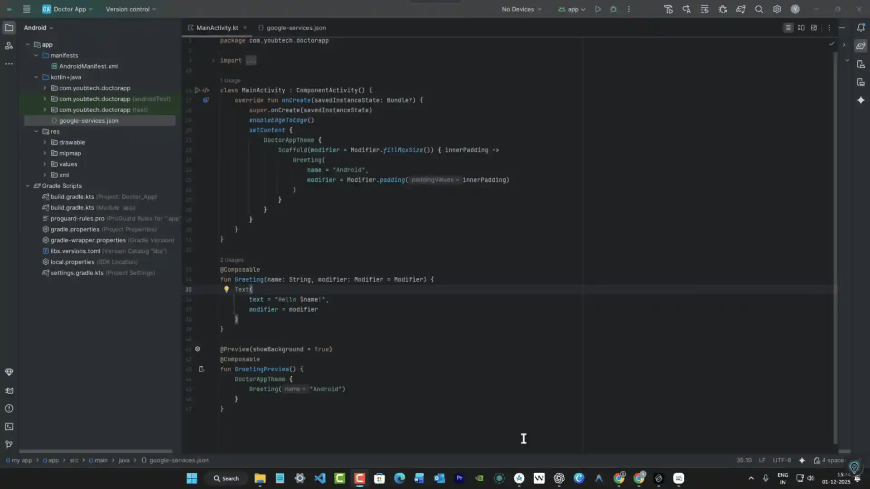
Task: Open the Preview settings gutter icon
Action: pos(198,349)
